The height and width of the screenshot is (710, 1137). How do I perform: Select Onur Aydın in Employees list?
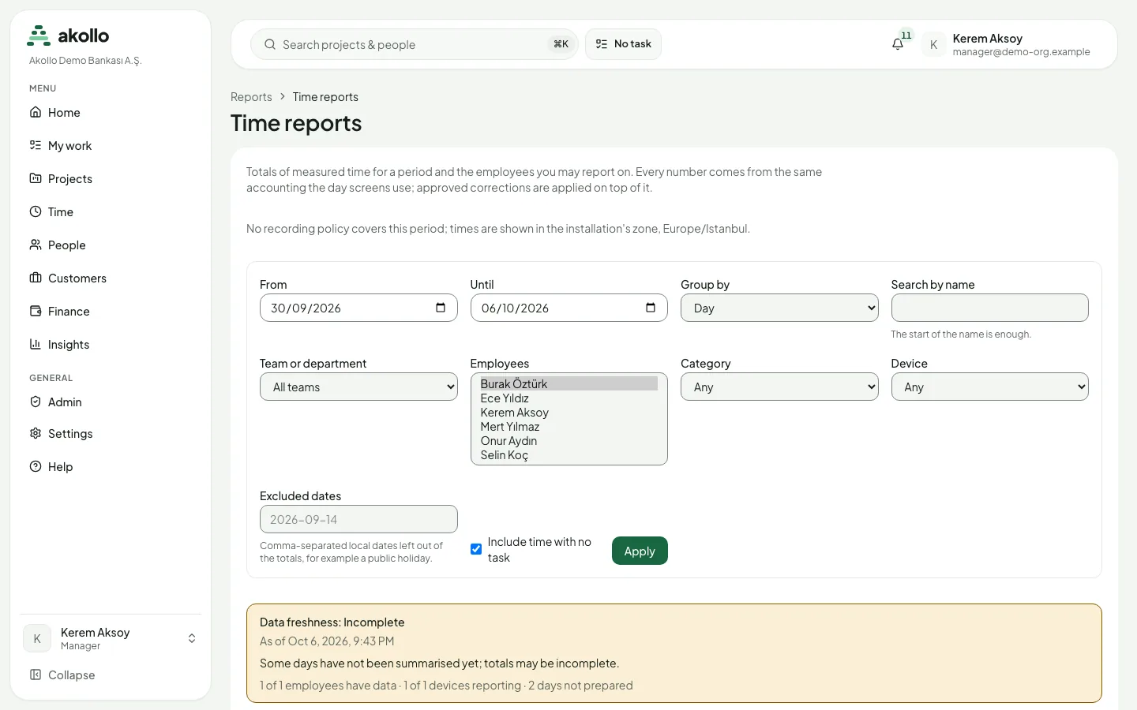click(568, 441)
